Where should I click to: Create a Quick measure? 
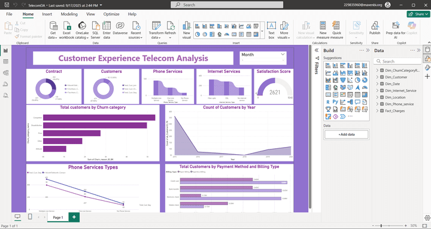click(x=336, y=30)
